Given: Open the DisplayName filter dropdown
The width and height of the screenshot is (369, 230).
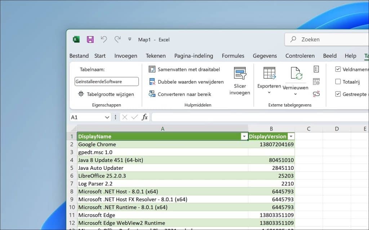Looking at the screenshot, I should tap(244, 137).
